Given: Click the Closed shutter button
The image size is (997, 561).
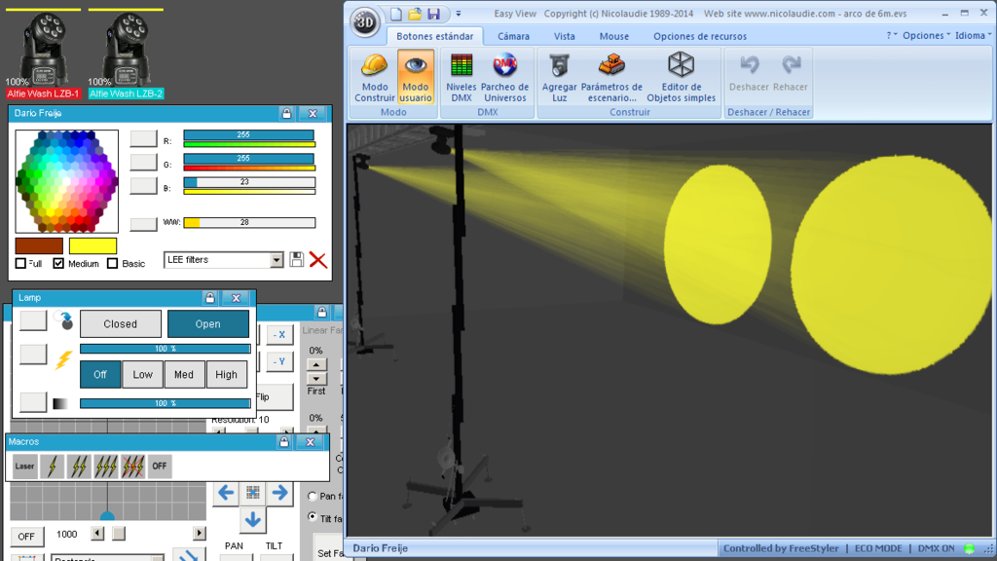Looking at the screenshot, I should pyautogui.click(x=120, y=323).
